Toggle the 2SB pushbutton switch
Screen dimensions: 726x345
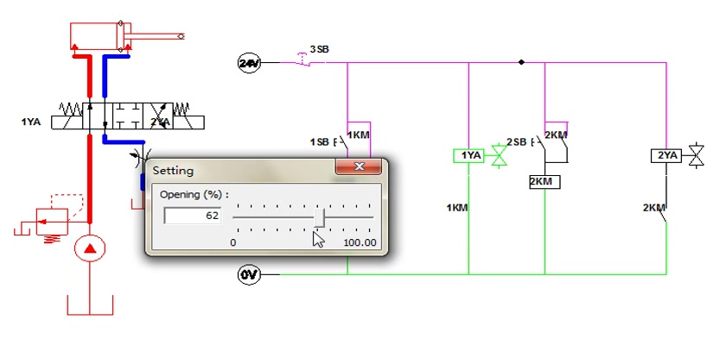click(538, 141)
